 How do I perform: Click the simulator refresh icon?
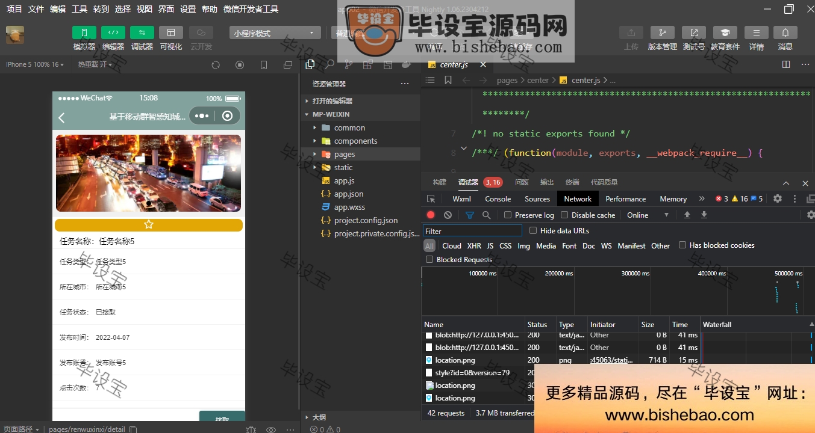pos(216,65)
